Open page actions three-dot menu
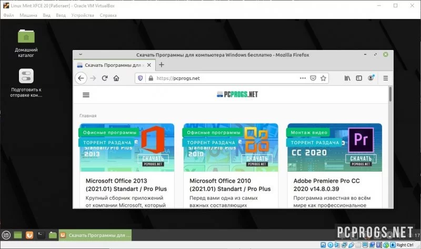421x249 pixels. point(303,78)
